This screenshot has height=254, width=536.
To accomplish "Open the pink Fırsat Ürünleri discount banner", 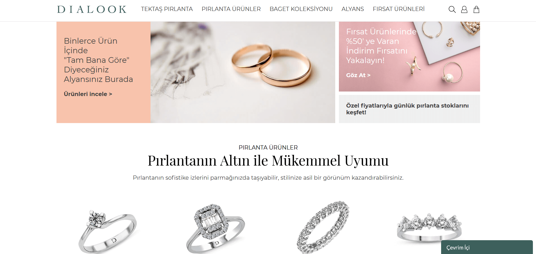I will tap(409, 57).
